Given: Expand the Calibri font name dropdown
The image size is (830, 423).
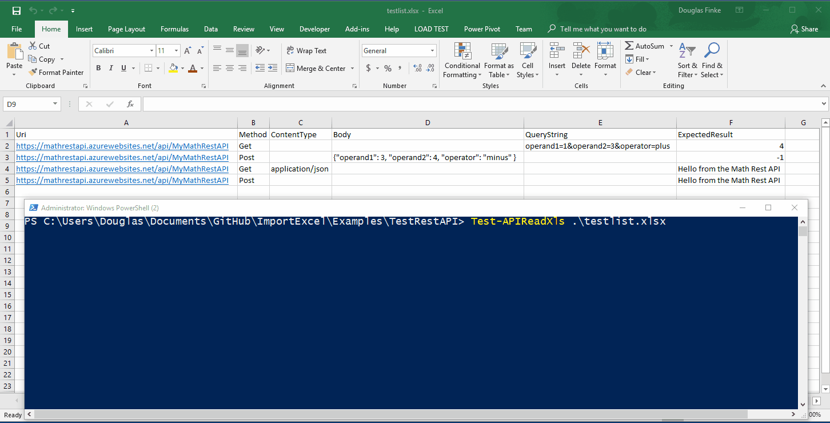Looking at the screenshot, I should click(x=151, y=51).
